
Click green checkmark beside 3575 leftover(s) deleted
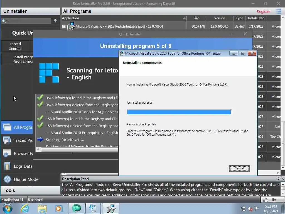[40, 104]
